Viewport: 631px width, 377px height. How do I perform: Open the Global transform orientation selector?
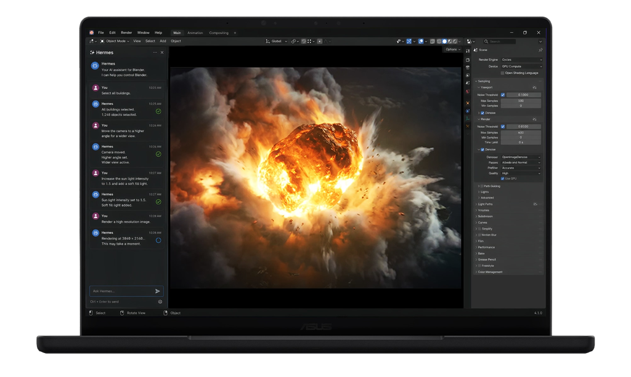(277, 41)
